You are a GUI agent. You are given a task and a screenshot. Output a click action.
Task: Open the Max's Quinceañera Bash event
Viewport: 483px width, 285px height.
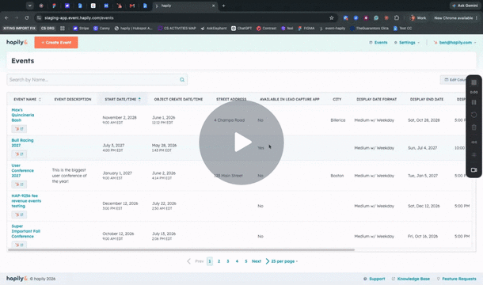click(22, 115)
